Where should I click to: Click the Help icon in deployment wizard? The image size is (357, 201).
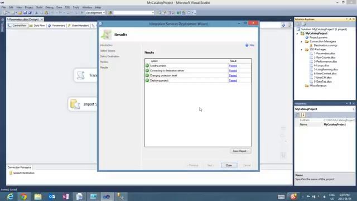[x=247, y=45]
